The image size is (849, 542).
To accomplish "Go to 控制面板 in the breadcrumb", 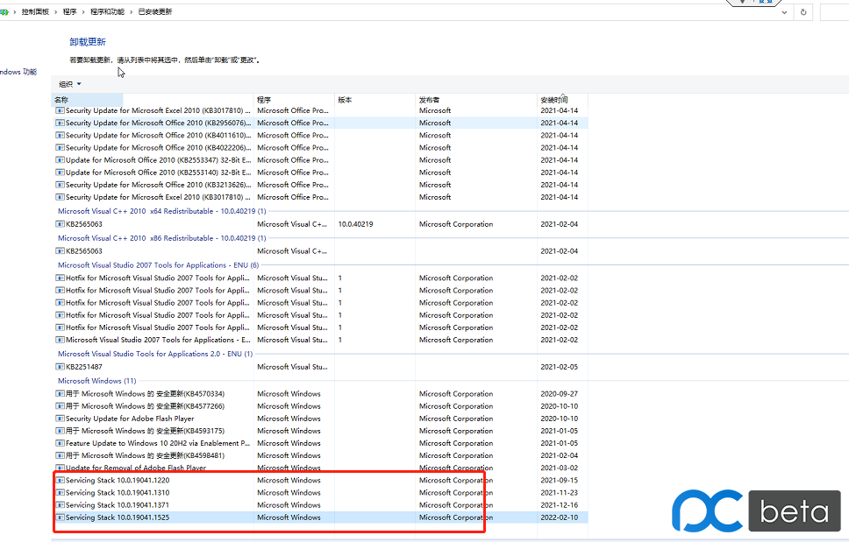I will [x=35, y=12].
